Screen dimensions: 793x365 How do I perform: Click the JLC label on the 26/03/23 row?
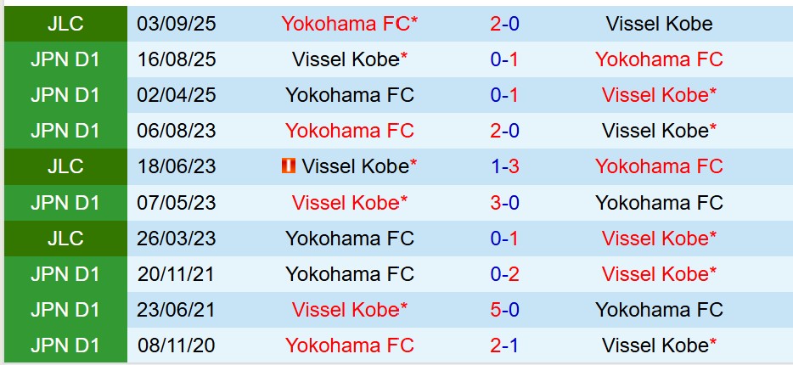click(x=65, y=239)
